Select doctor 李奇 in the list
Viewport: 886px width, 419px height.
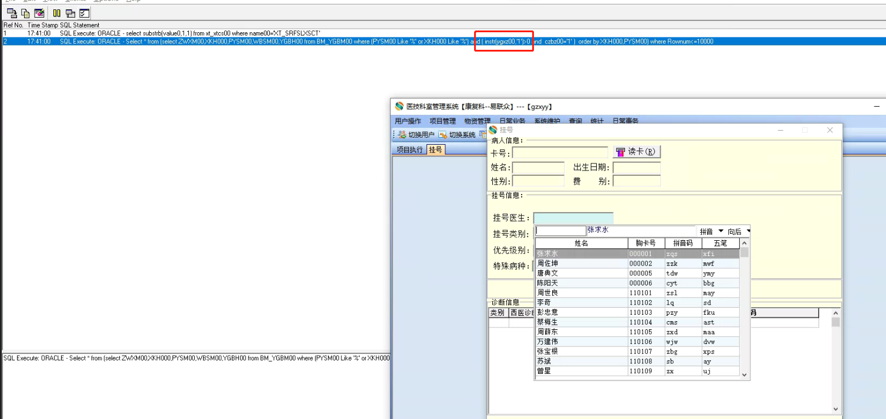637,302
